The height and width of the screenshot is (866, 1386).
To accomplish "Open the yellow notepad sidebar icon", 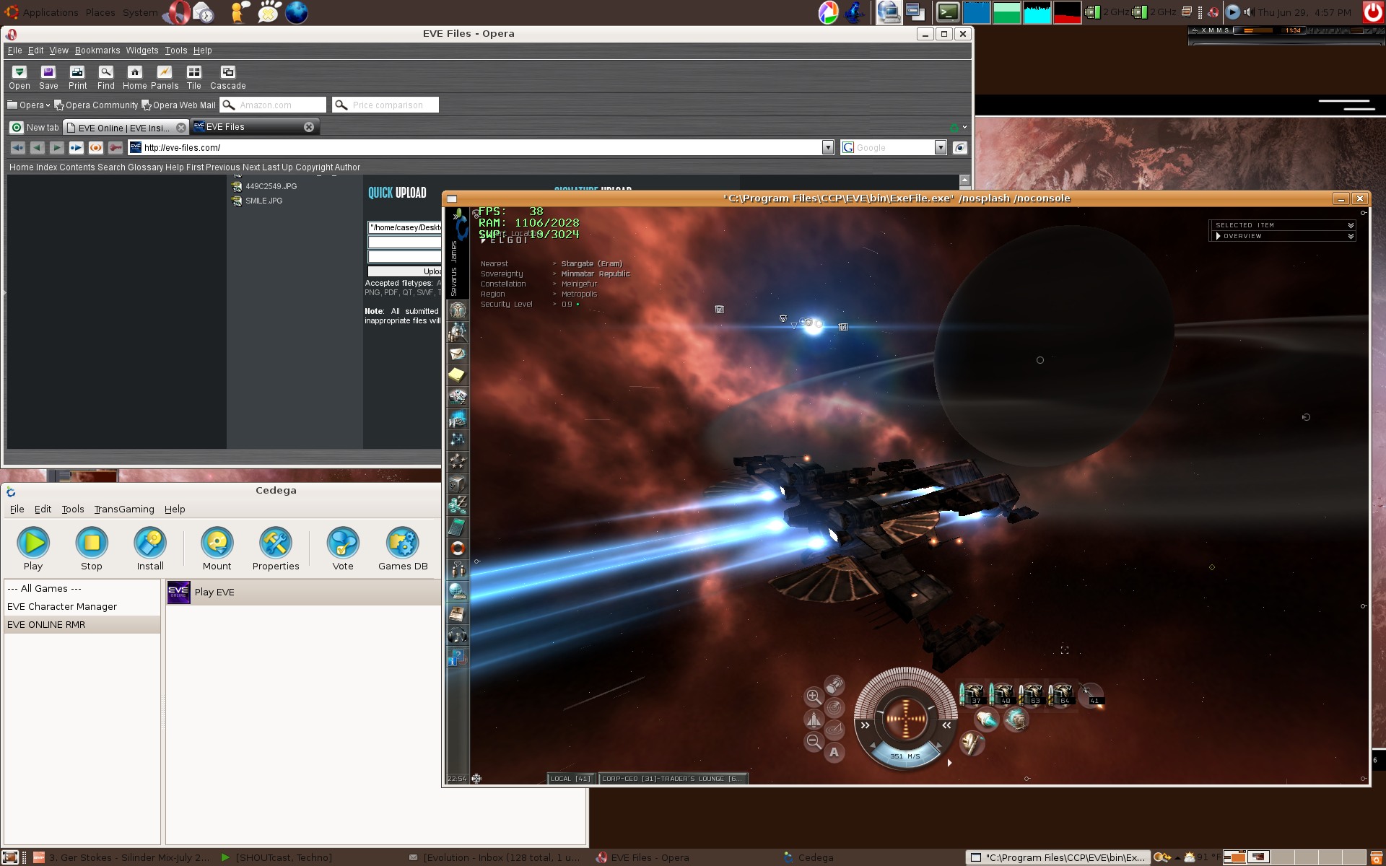I will 457,375.
